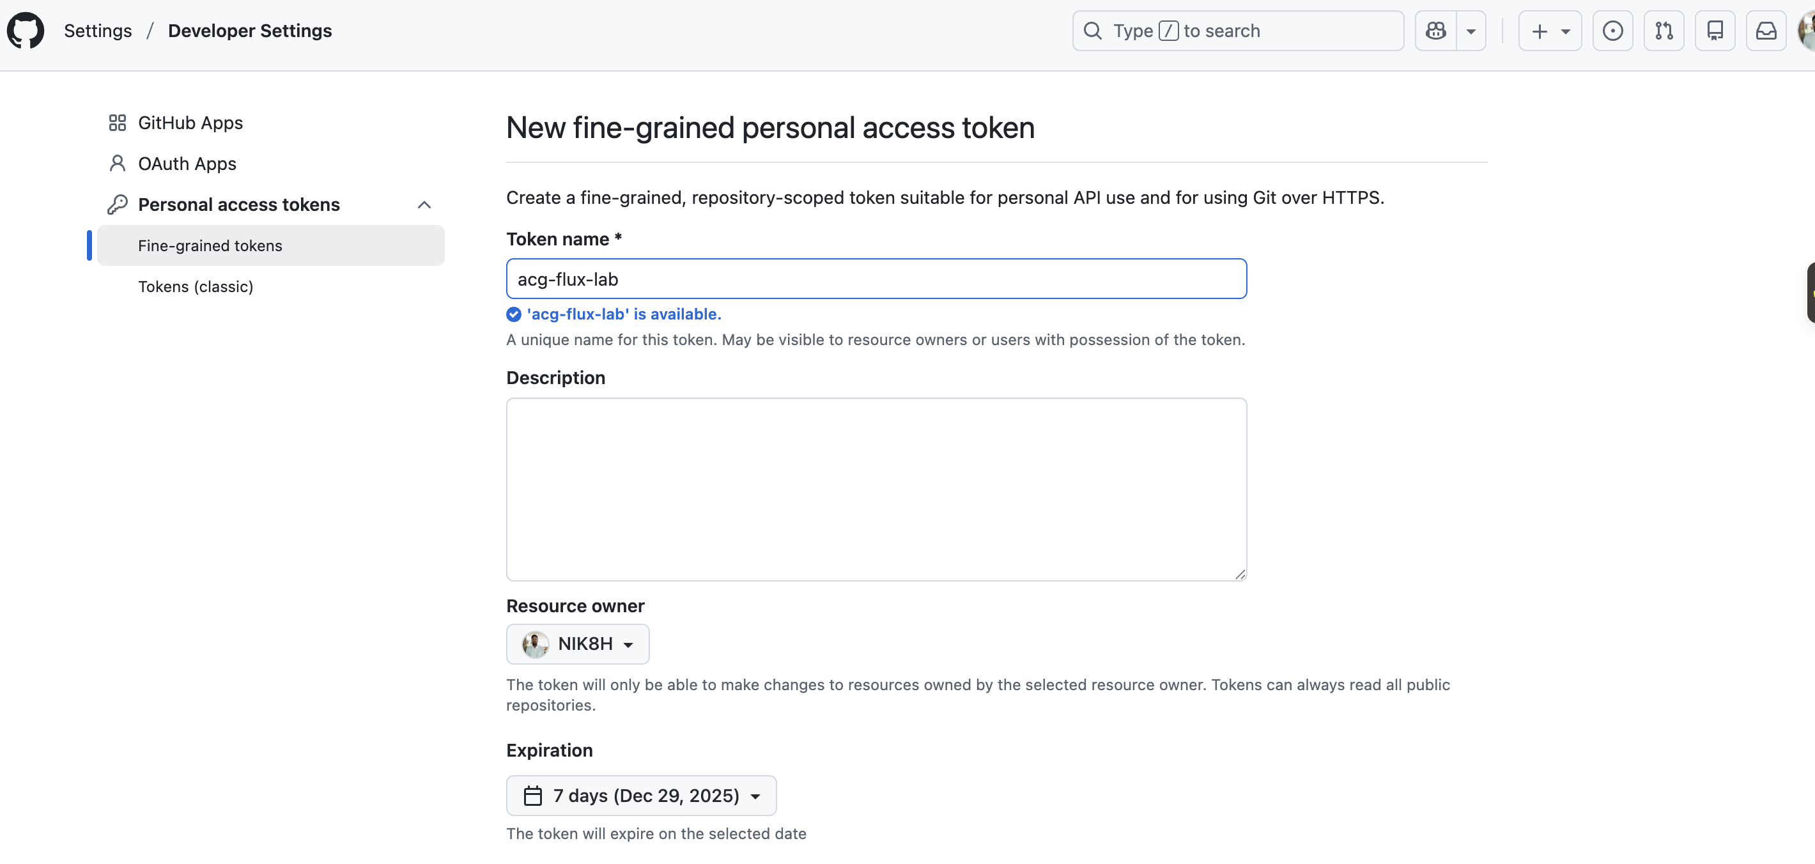Open OAuth Apps sidebar item
The width and height of the screenshot is (1815, 864).
(x=187, y=164)
